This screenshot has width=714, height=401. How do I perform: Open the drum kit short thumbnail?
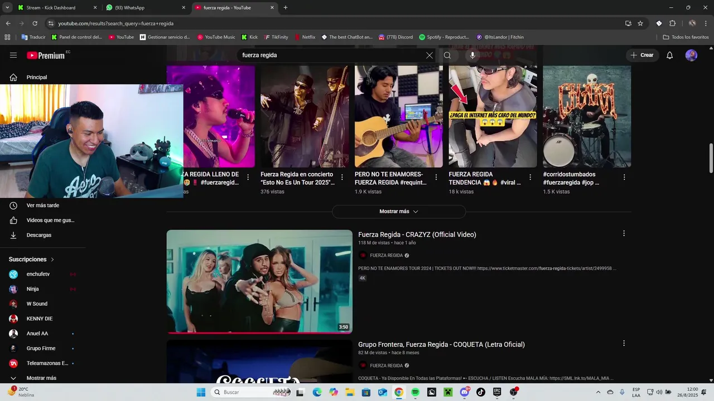click(x=587, y=116)
